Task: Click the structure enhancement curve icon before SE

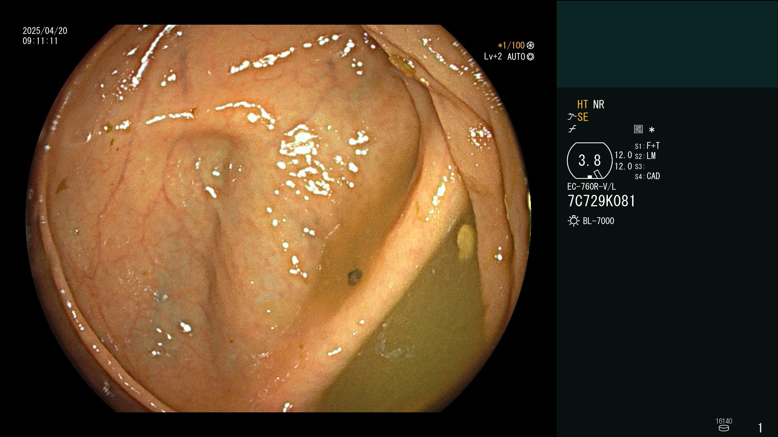Action: click(x=572, y=117)
